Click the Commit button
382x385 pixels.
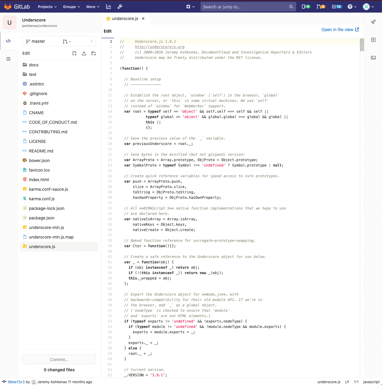click(x=59, y=359)
